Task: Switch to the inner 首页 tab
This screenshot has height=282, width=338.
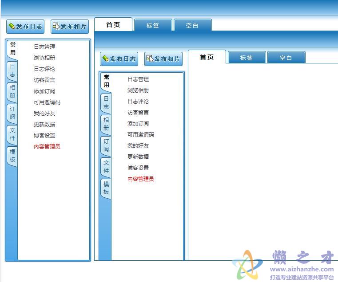Action: point(207,57)
